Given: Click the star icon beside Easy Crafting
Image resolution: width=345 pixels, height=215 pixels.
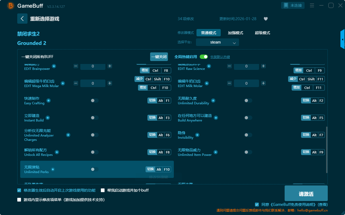Looking at the screenshot, I should pos(49,101).
